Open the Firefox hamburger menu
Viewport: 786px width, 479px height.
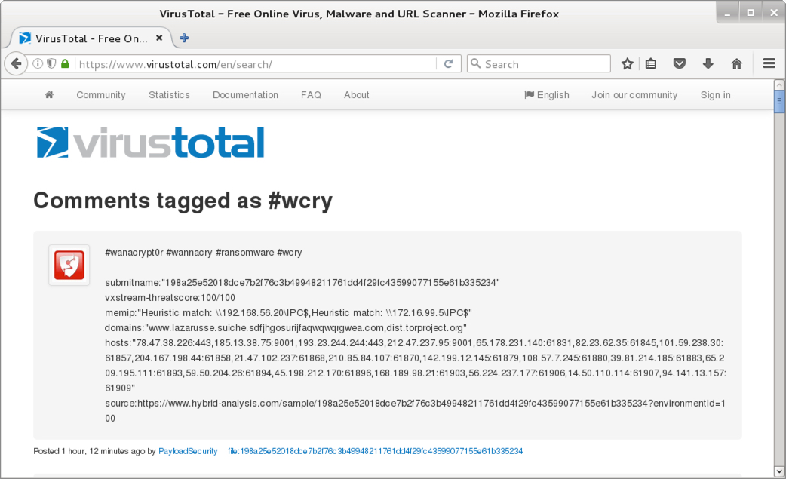(x=769, y=63)
